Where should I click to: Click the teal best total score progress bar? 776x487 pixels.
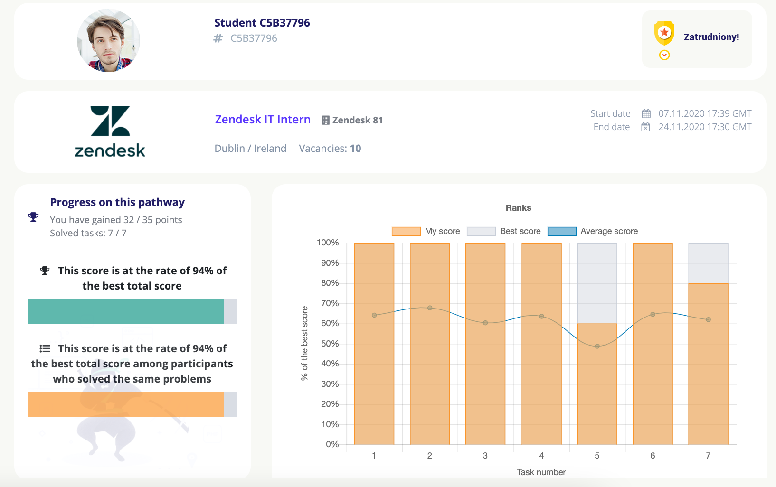(132, 311)
